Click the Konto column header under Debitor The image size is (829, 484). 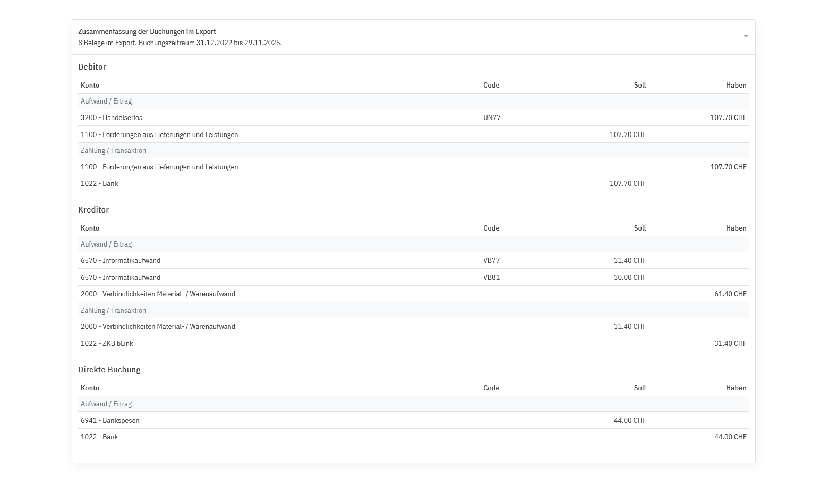pos(90,86)
